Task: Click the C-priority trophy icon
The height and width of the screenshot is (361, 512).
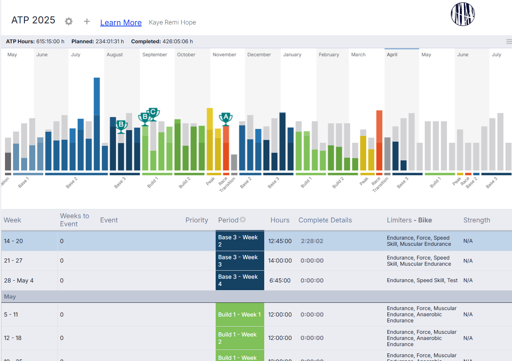Action: 153,114
